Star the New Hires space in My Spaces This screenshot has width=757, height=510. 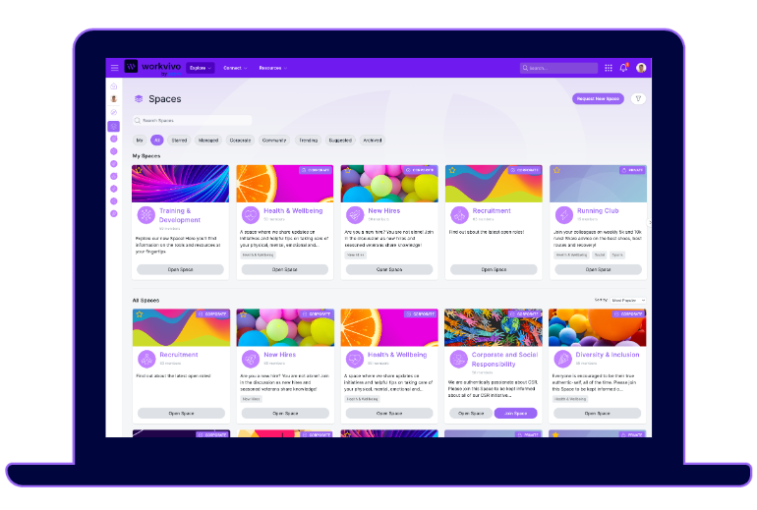[x=348, y=170]
